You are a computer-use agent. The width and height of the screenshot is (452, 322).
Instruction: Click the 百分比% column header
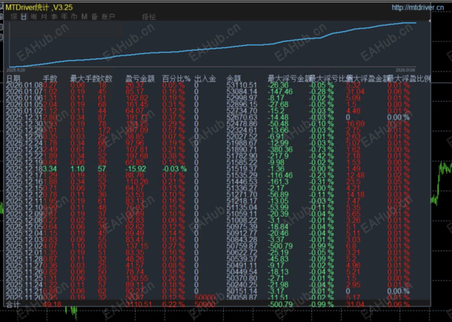pyautogui.click(x=176, y=79)
